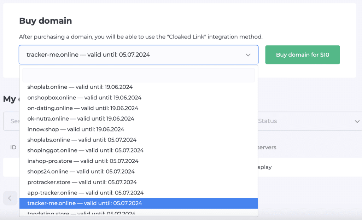Click the previous page chevron button
The height and width of the screenshot is (220, 362).
10,198
